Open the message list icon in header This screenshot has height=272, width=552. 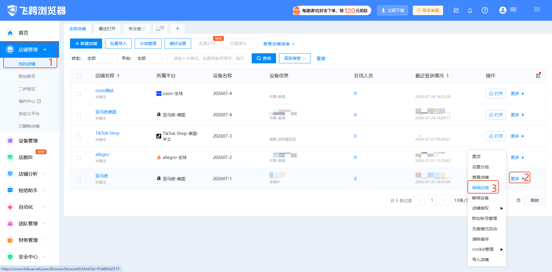456,11
